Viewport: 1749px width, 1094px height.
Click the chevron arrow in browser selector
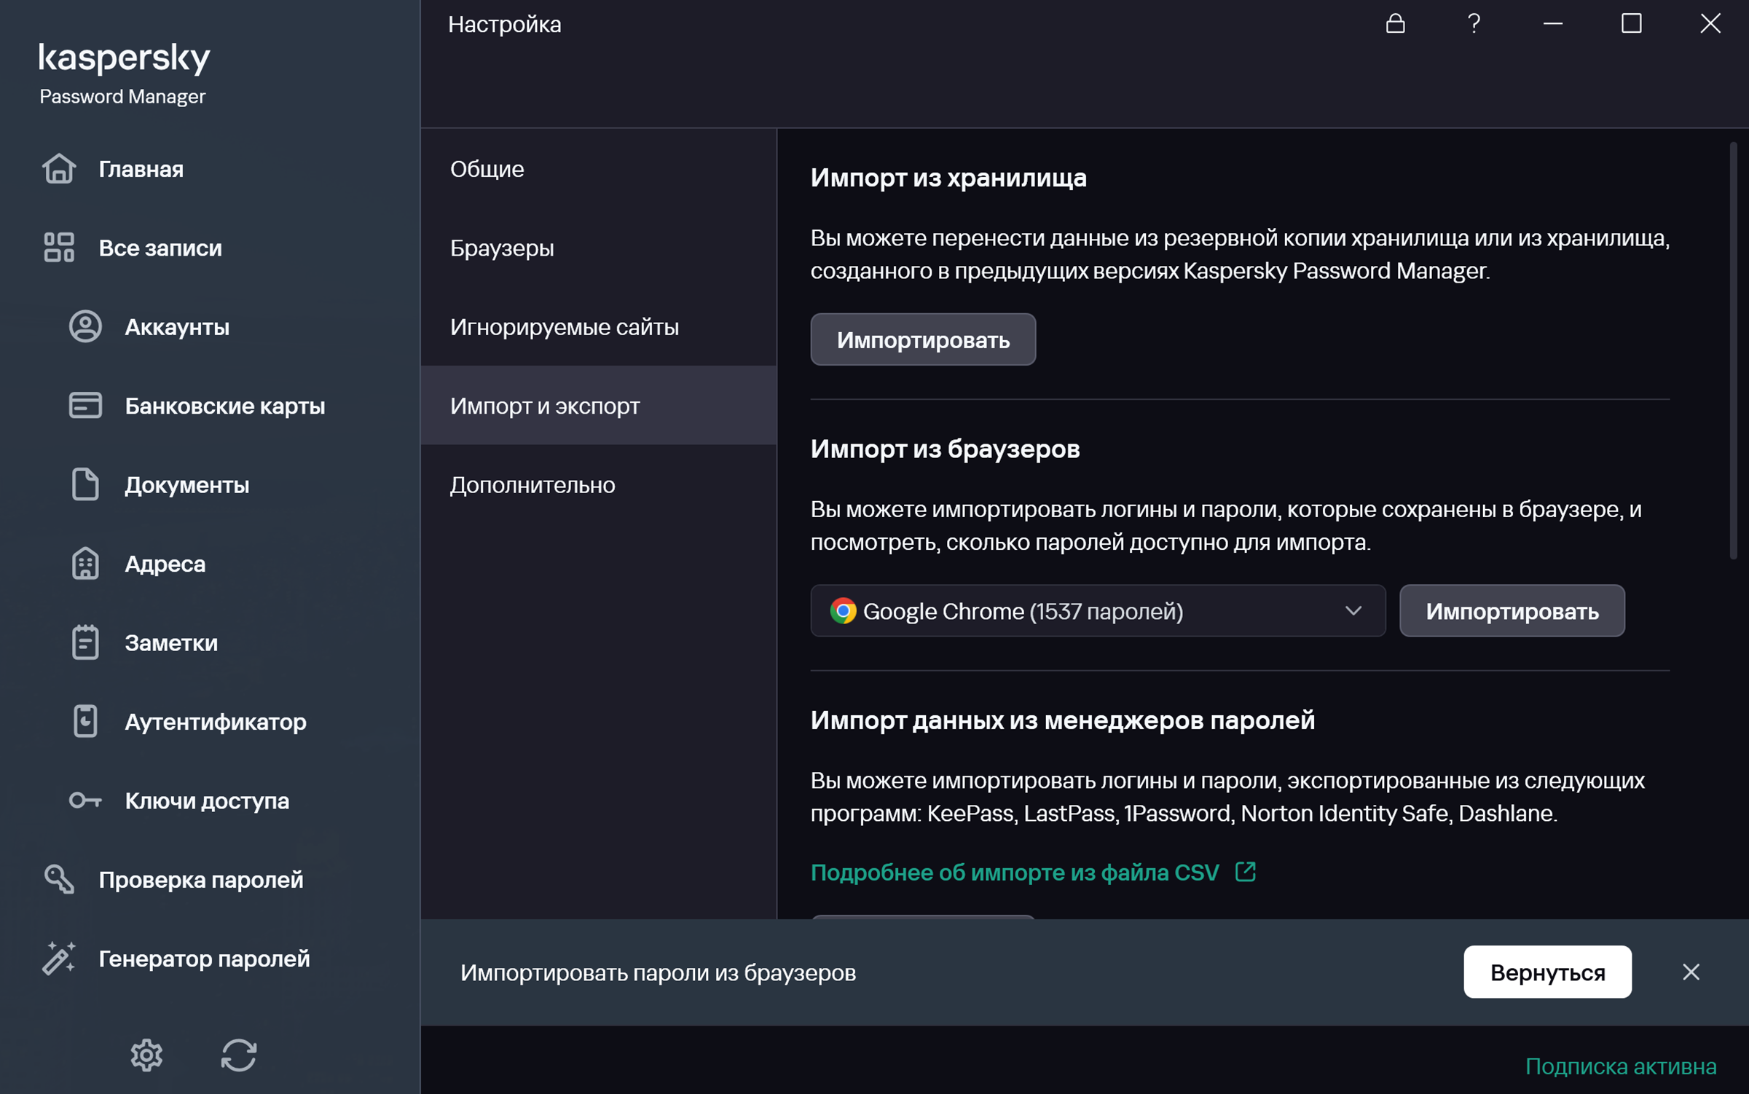1353,611
